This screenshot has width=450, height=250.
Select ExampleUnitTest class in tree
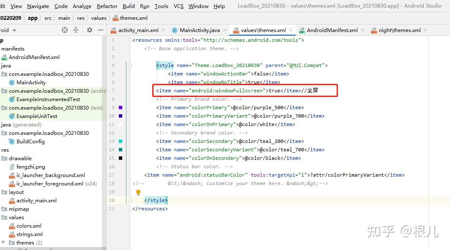[x=33, y=116]
